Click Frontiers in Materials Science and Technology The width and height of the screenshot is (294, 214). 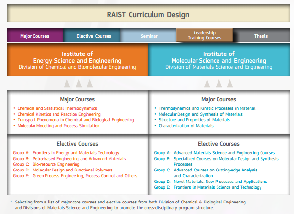218,187
